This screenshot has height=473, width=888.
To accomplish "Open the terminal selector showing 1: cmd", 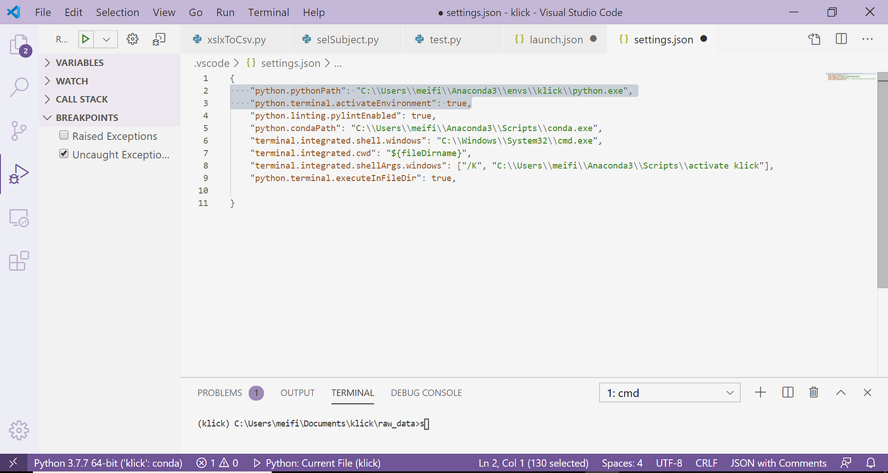I will tap(669, 392).
